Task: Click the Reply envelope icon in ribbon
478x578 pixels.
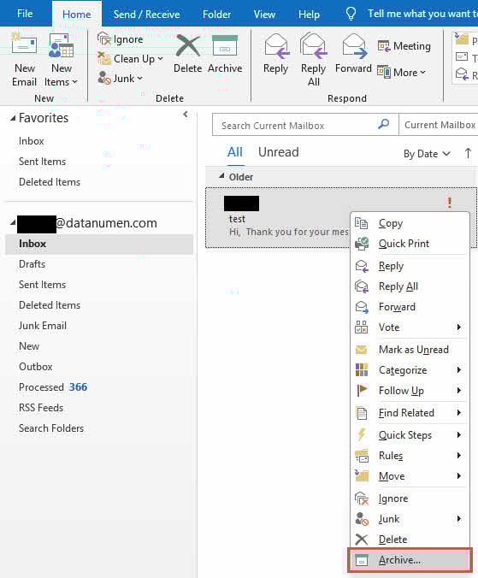Action: click(x=277, y=46)
